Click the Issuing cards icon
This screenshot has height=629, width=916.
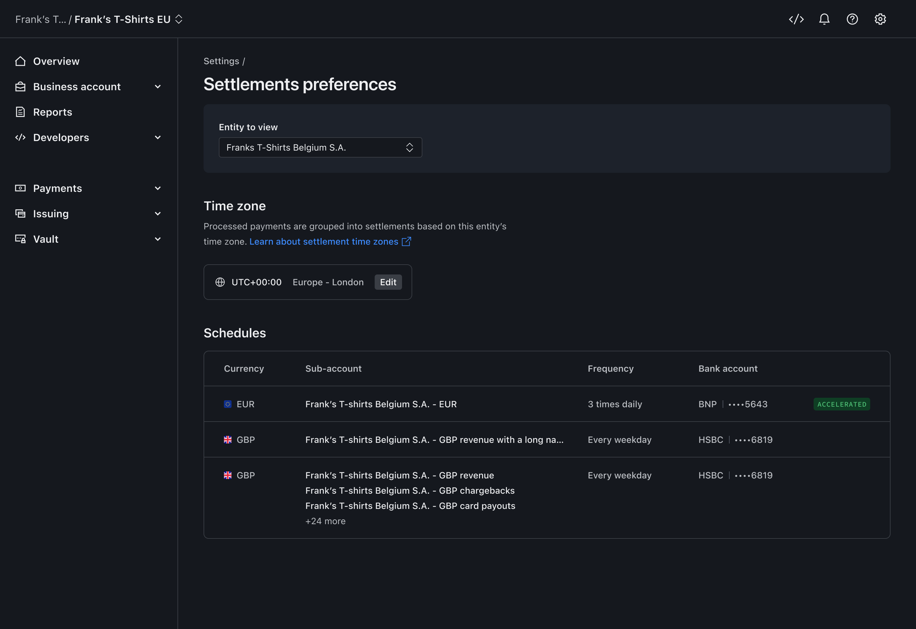click(20, 213)
